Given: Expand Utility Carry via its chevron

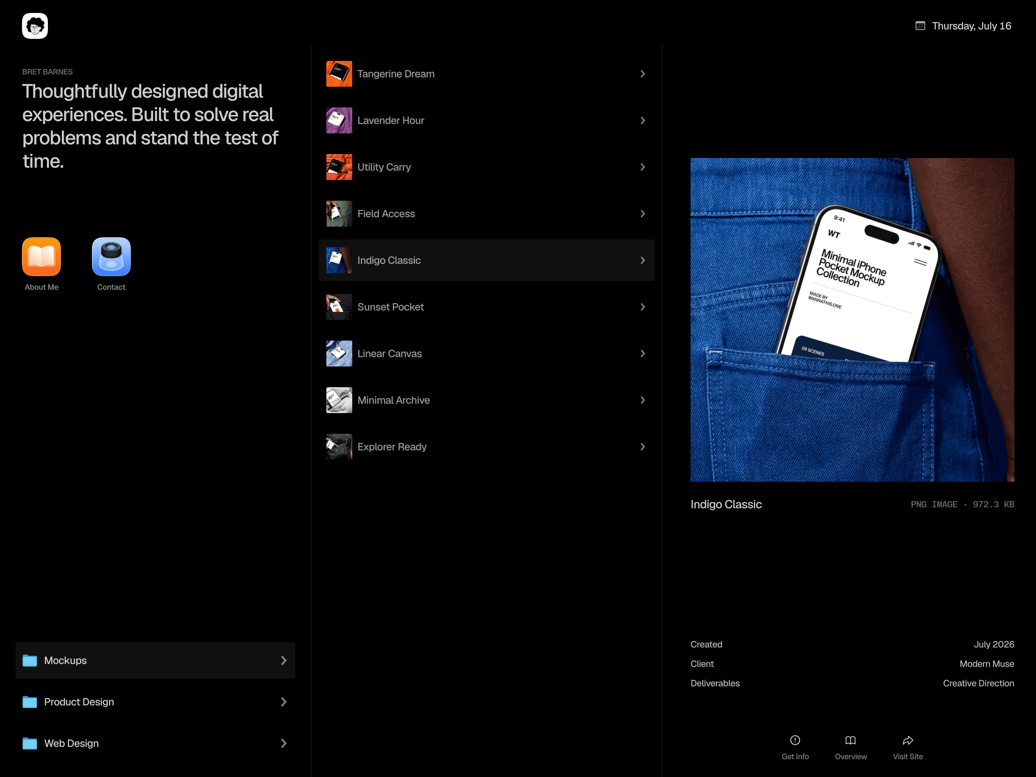Looking at the screenshot, I should [643, 167].
